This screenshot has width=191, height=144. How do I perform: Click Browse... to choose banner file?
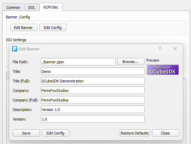click(131, 62)
